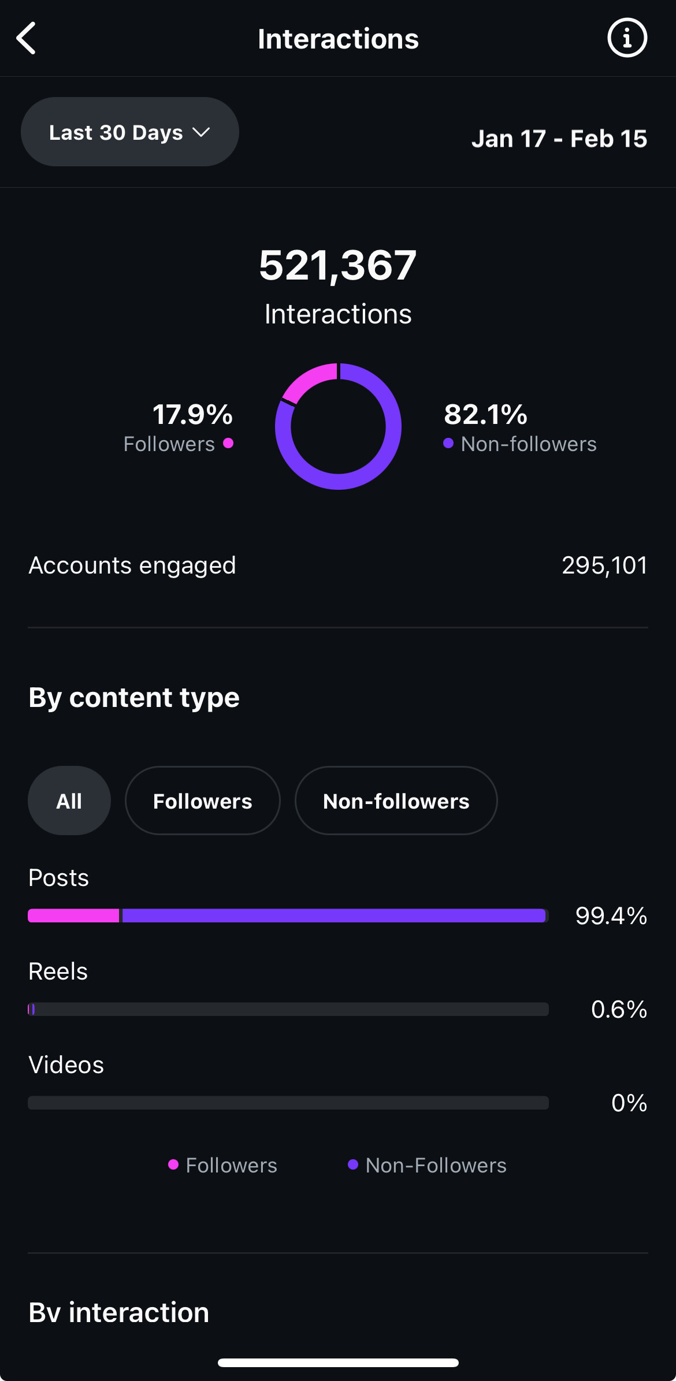Select the Followers filter chip
This screenshot has width=676, height=1381.
pyautogui.click(x=203, y=801)
